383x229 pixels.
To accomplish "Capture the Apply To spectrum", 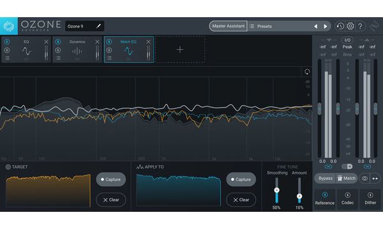I will point(241,179).
